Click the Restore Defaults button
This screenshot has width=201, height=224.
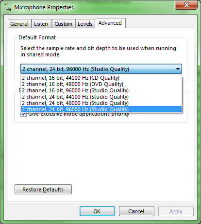tap(43, 190)
